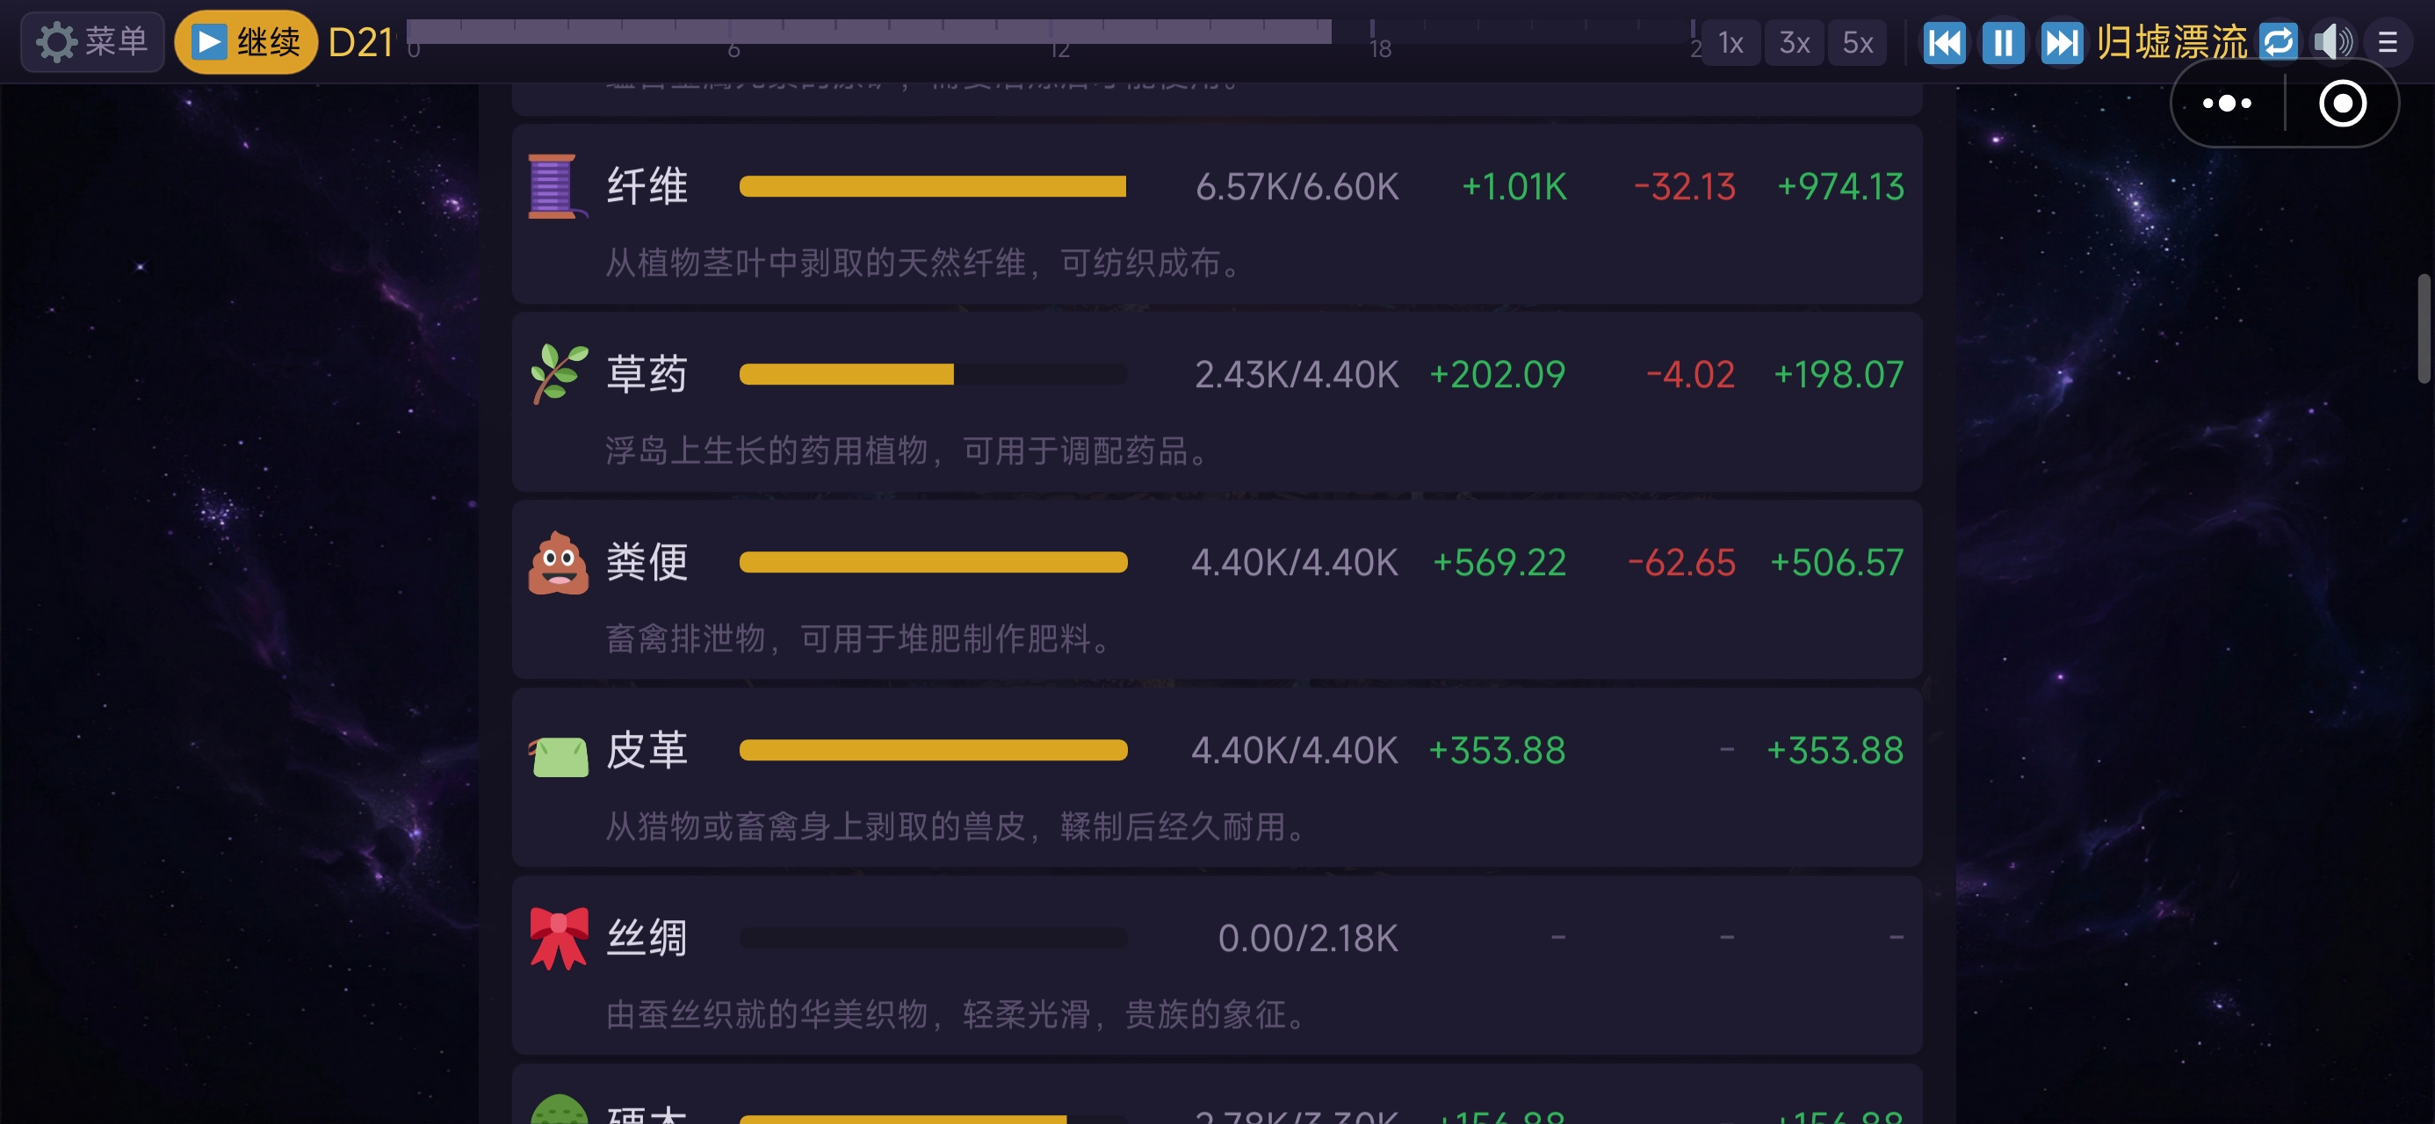Open the 菜单 settings menu

(91, 41)
